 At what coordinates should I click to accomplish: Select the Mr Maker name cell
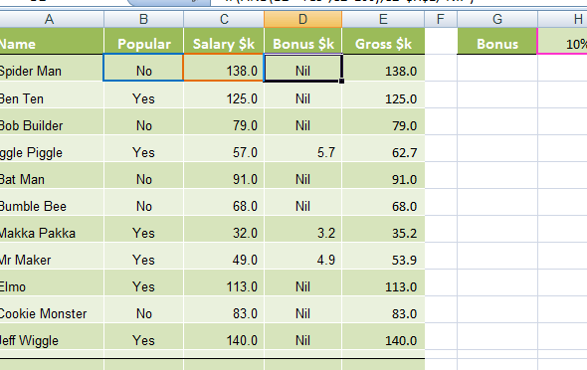[52, 257]
